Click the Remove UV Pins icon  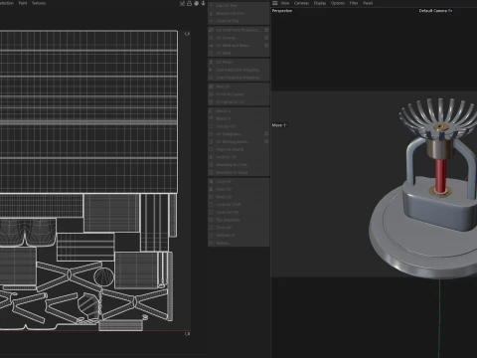click(211, 13)
